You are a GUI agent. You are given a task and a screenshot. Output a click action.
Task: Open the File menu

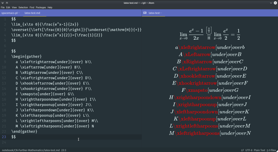3,7
